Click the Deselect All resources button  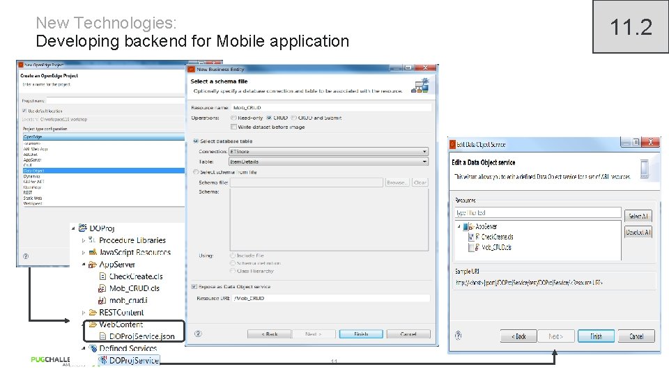(638, 233)
